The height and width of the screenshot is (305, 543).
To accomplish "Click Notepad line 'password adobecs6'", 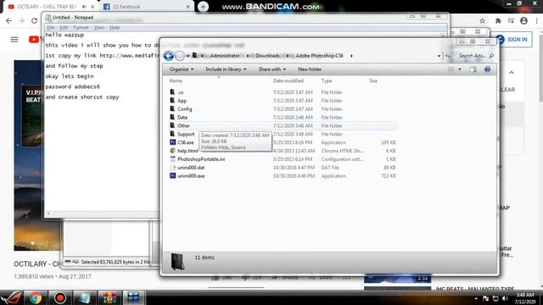I will 73,86.
